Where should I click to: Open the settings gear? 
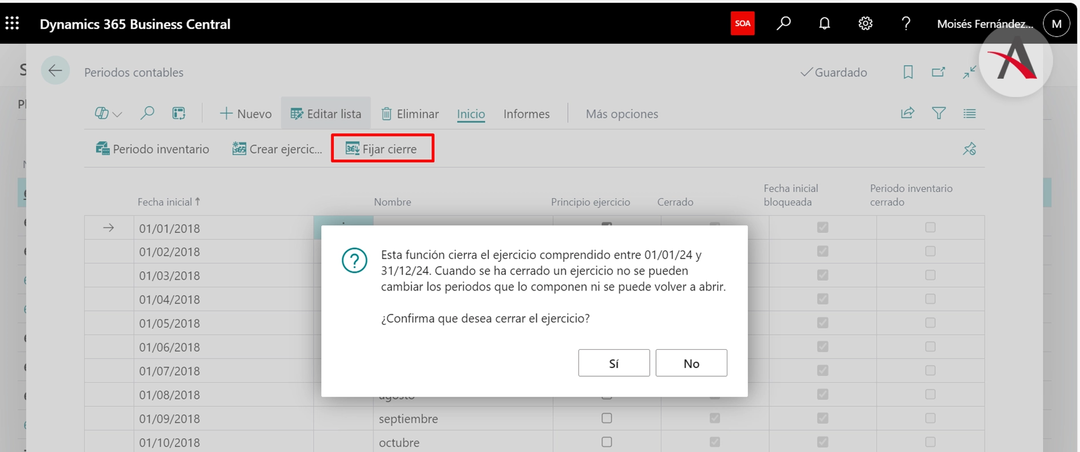coord(865,23)
